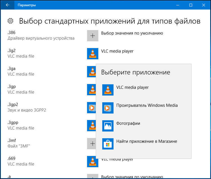The width and height of the screenshot is (211, 179).
Task: Maximize the Параметры window
Action: 191,5
